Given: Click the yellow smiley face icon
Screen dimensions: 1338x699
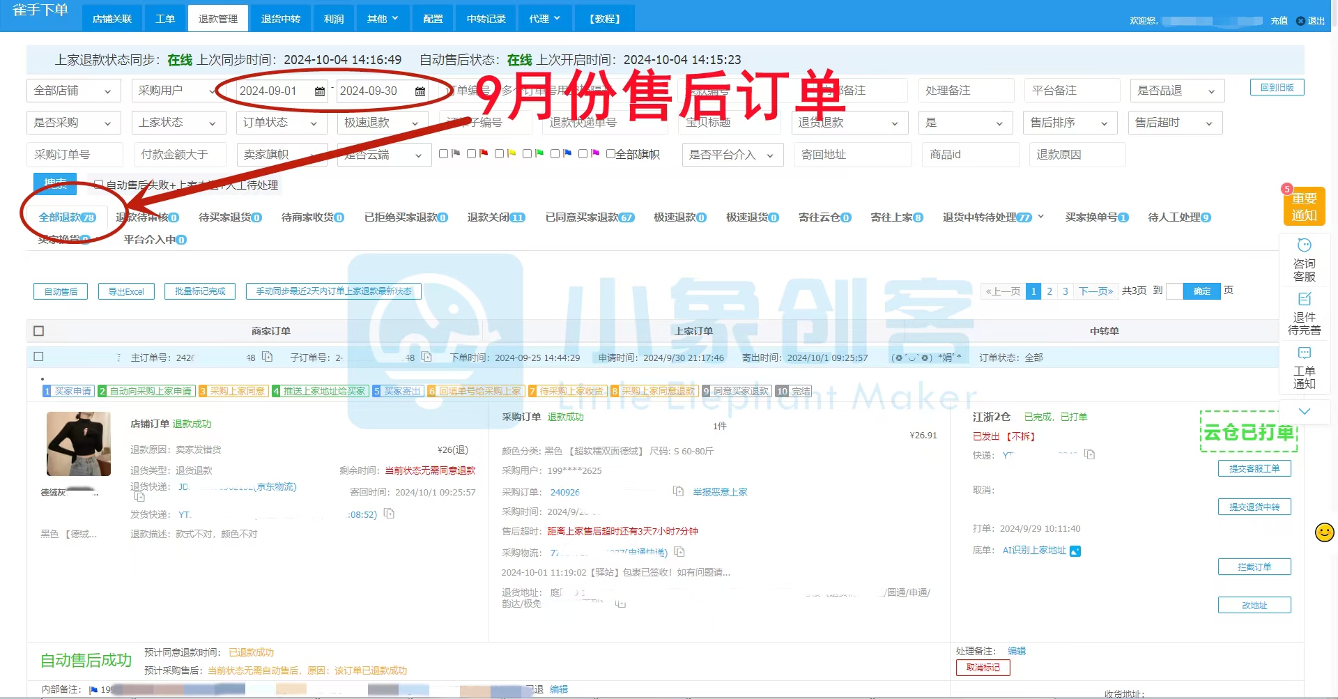Looking at the screenshot, I should [1325, 532].
